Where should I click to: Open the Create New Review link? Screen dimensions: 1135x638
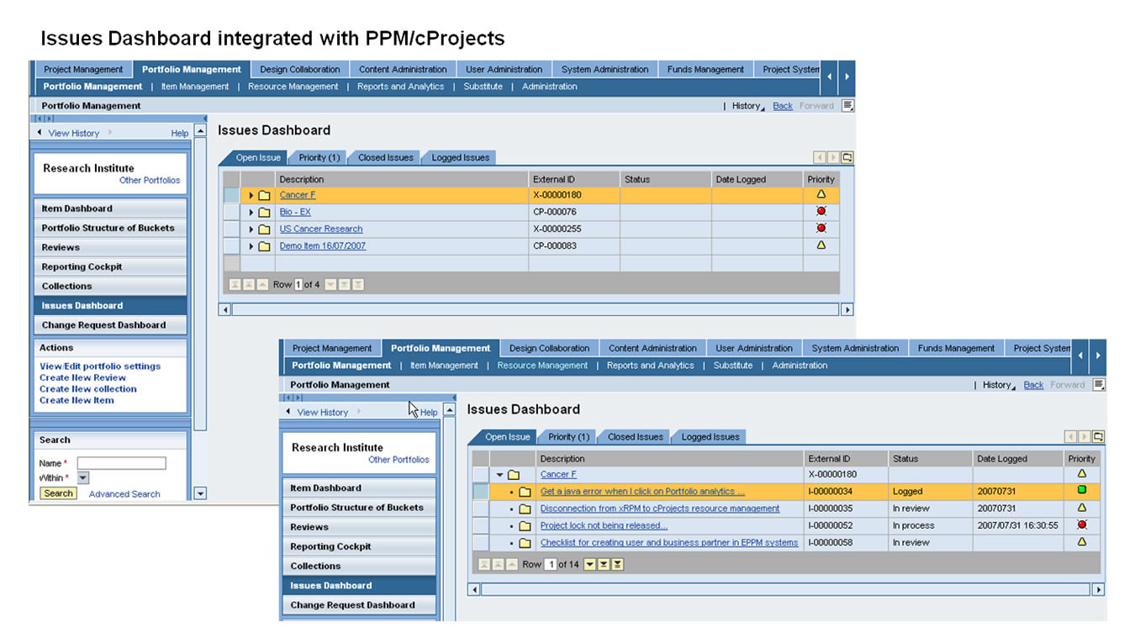click(82, 377)
